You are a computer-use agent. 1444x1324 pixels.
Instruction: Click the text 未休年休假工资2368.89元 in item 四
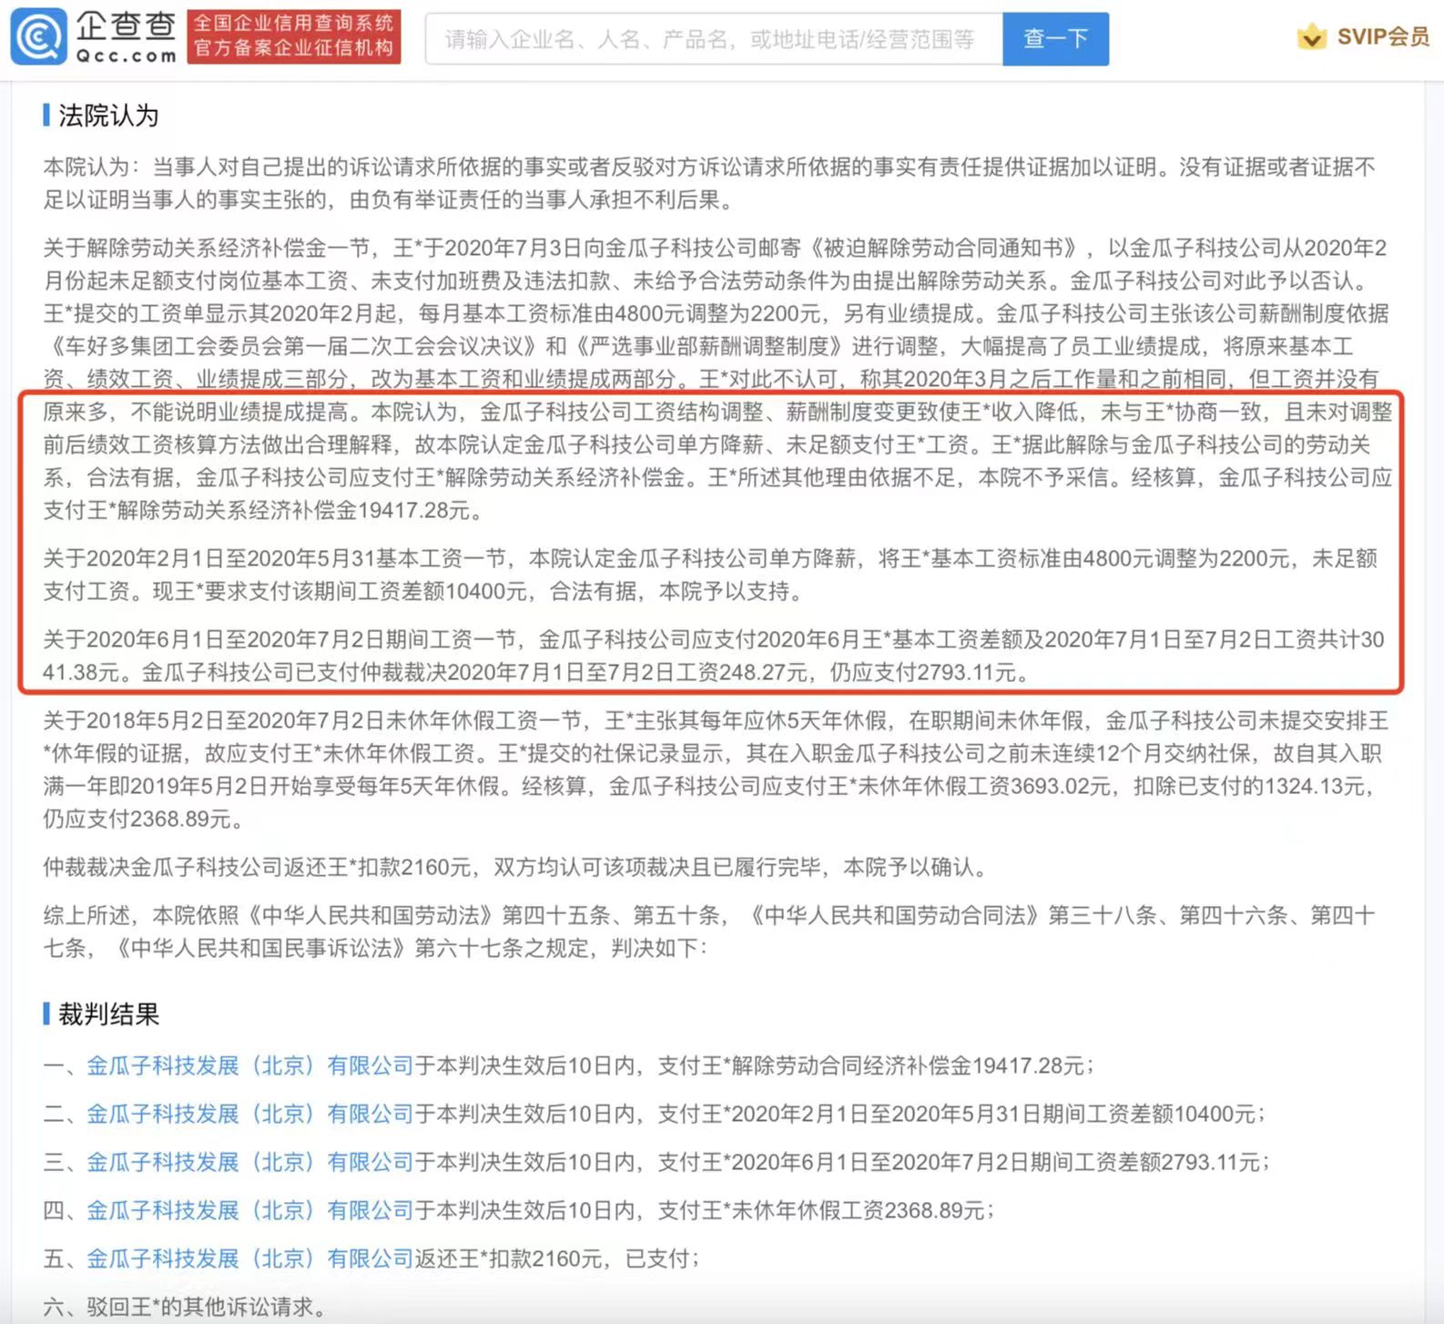866,1210
